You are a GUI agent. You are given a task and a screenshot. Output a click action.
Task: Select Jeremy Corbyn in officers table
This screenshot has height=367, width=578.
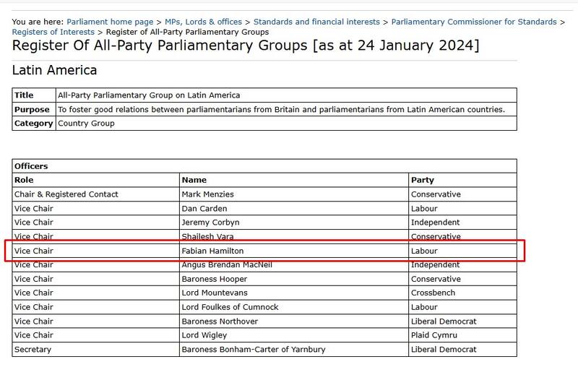pos(210,223)
